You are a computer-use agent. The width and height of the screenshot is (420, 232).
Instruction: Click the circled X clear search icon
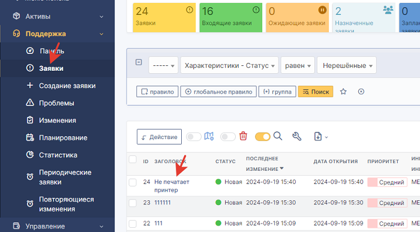361,92
